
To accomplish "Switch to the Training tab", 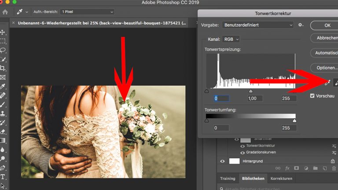I will (x=228, y=179).
